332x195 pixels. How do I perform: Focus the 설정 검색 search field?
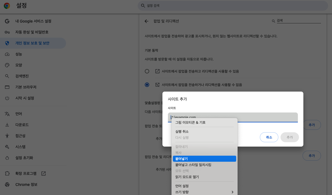coord(233,6)
